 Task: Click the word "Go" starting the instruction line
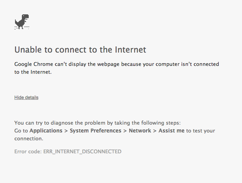pos(18,131)
